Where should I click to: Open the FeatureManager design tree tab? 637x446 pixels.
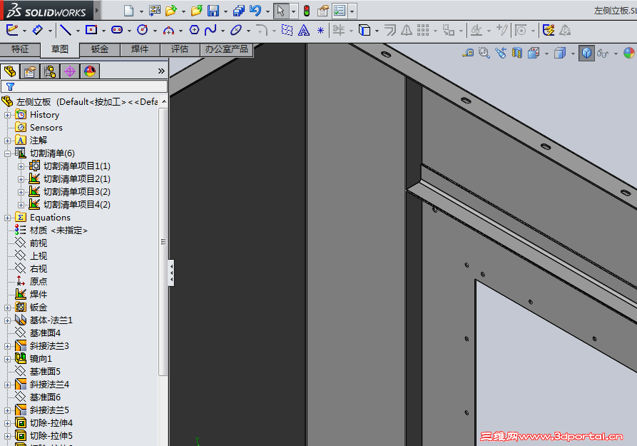click(x=10, y=71)
